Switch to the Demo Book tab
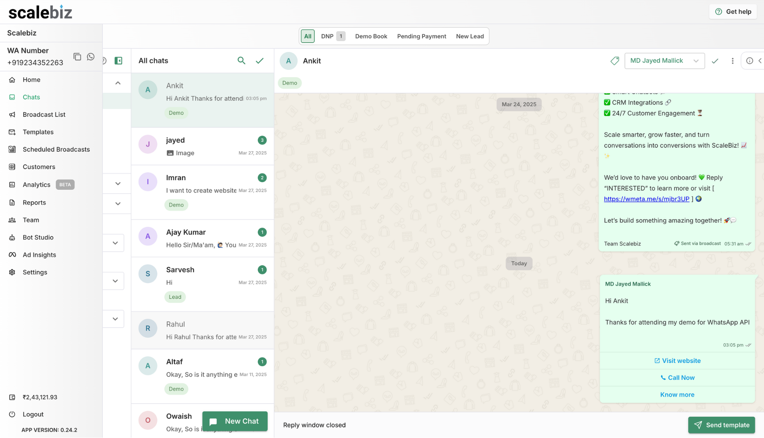764x438 pixels. coord(371,36)
